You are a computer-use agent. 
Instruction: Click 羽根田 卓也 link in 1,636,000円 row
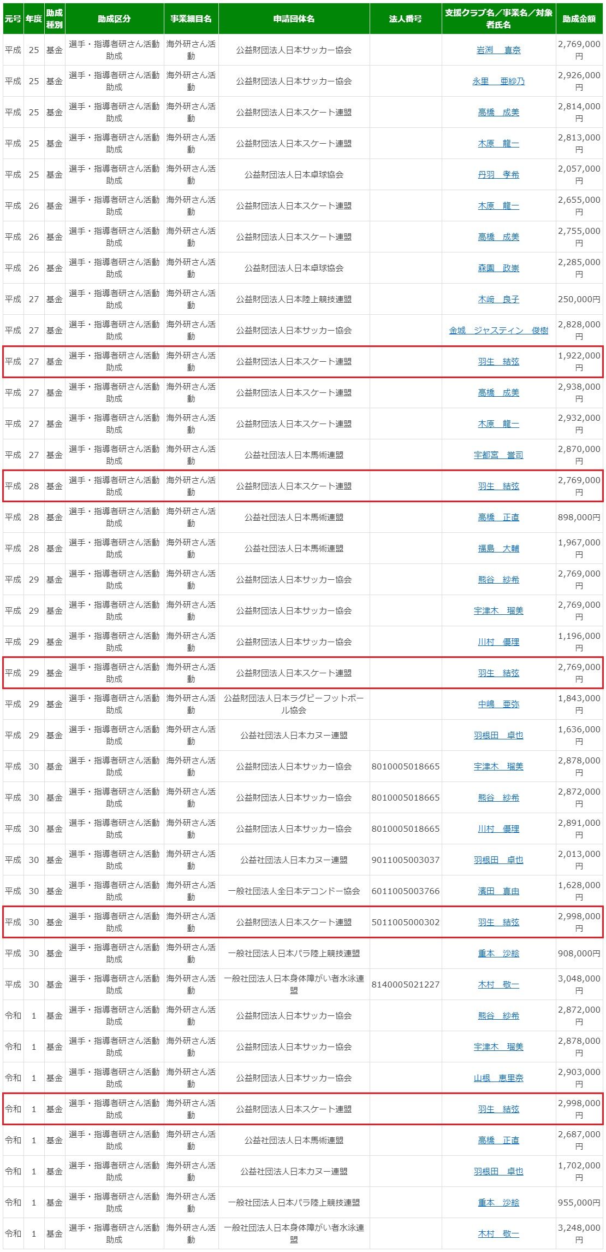[x=498, y=735]
